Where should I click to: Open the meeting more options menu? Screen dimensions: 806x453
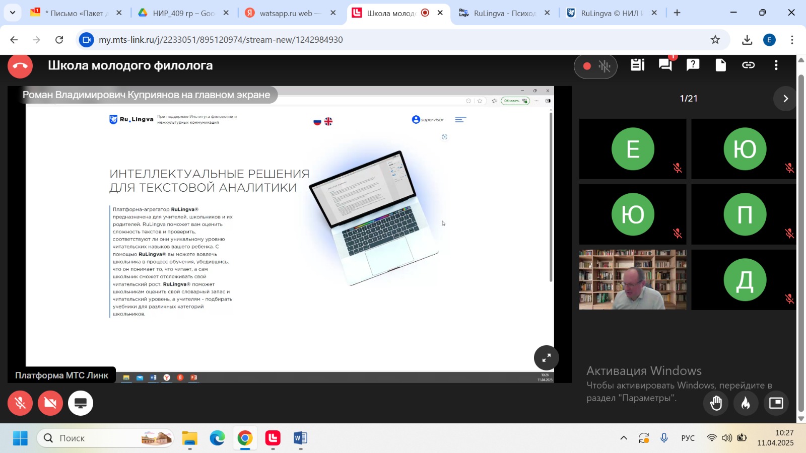(x=776, y=65)
